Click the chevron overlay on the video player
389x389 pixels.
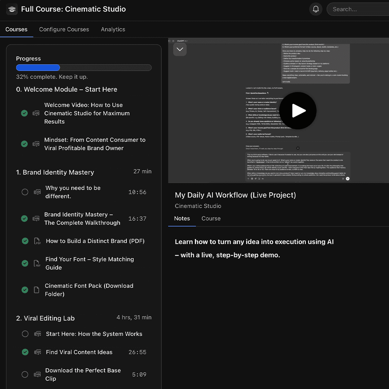coord(180,49)
